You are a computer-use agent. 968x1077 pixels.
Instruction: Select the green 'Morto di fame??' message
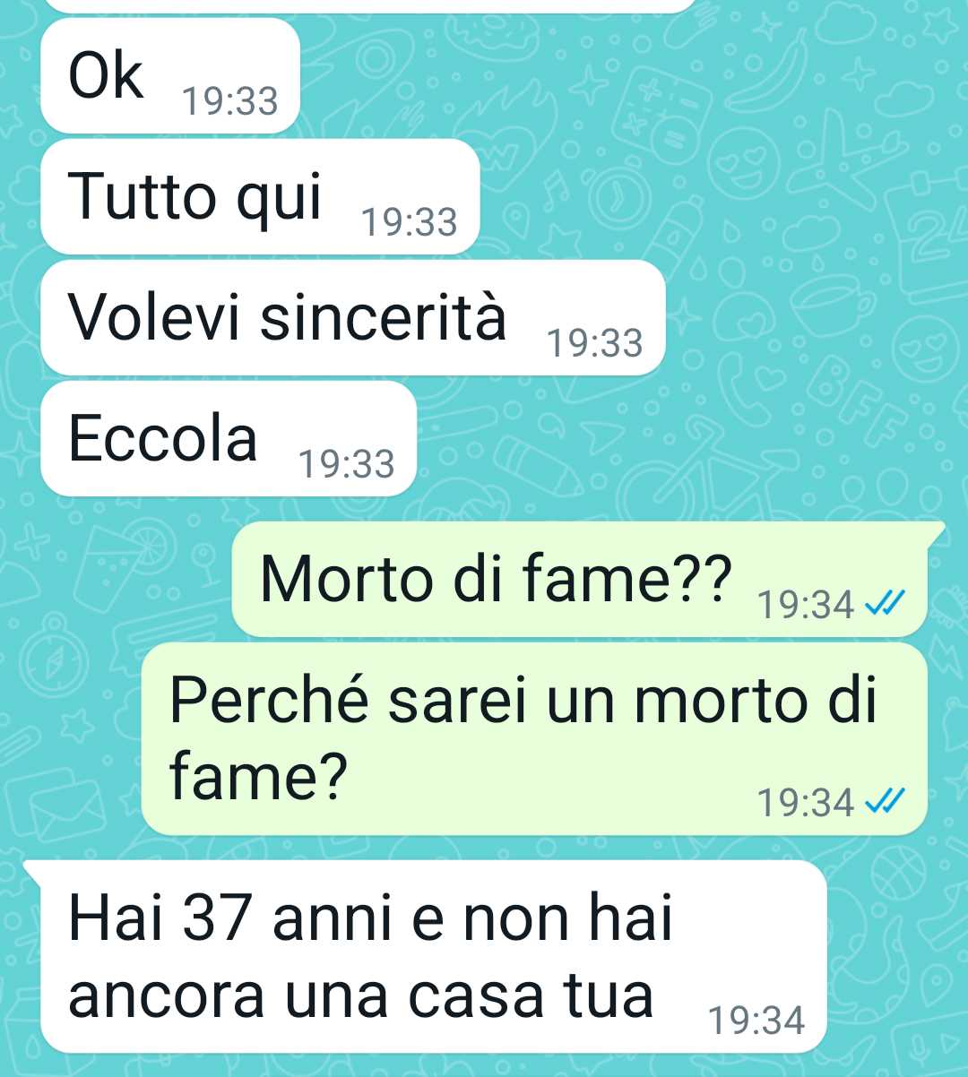click(x=583, y=580)
